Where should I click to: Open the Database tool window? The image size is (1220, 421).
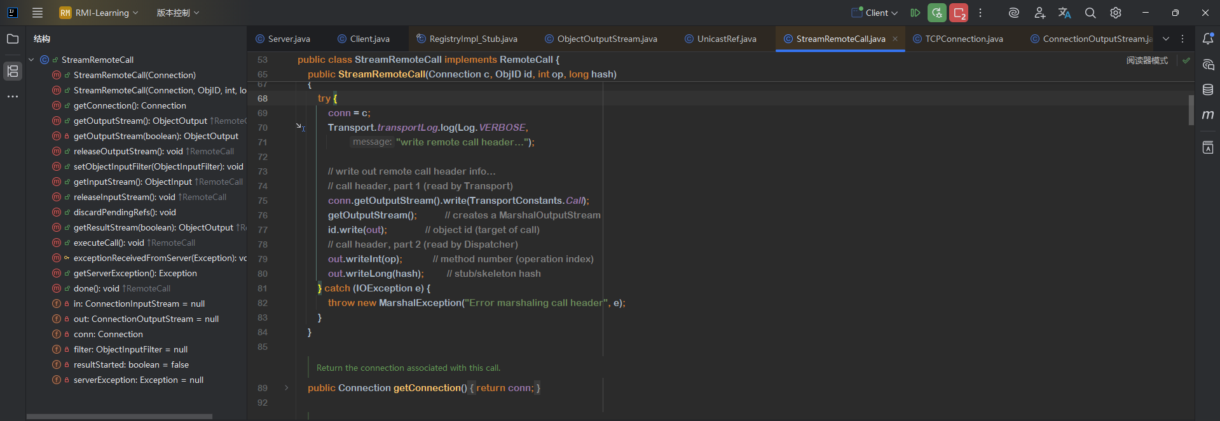(1208, 90)
